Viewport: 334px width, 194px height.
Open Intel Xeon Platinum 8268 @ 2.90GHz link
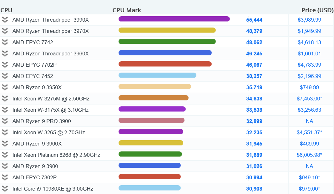[56, 155]
